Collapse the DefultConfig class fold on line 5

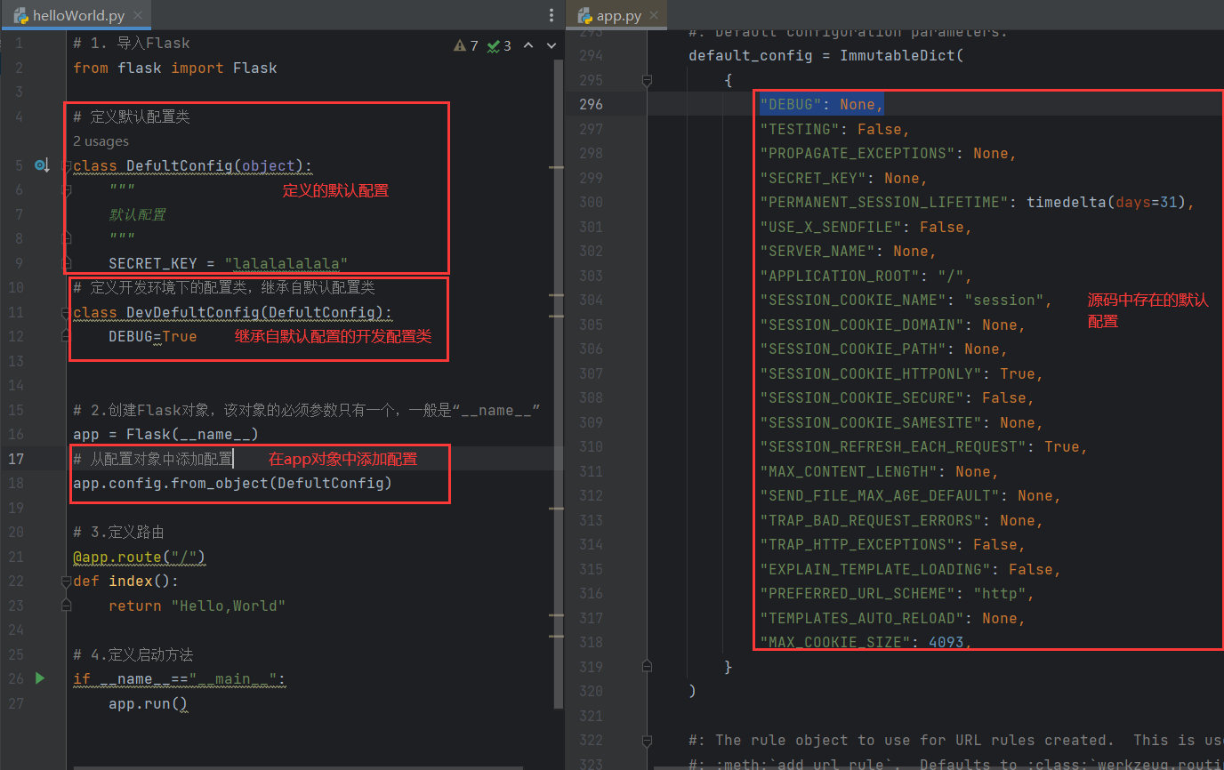click(x=66, y=165)
